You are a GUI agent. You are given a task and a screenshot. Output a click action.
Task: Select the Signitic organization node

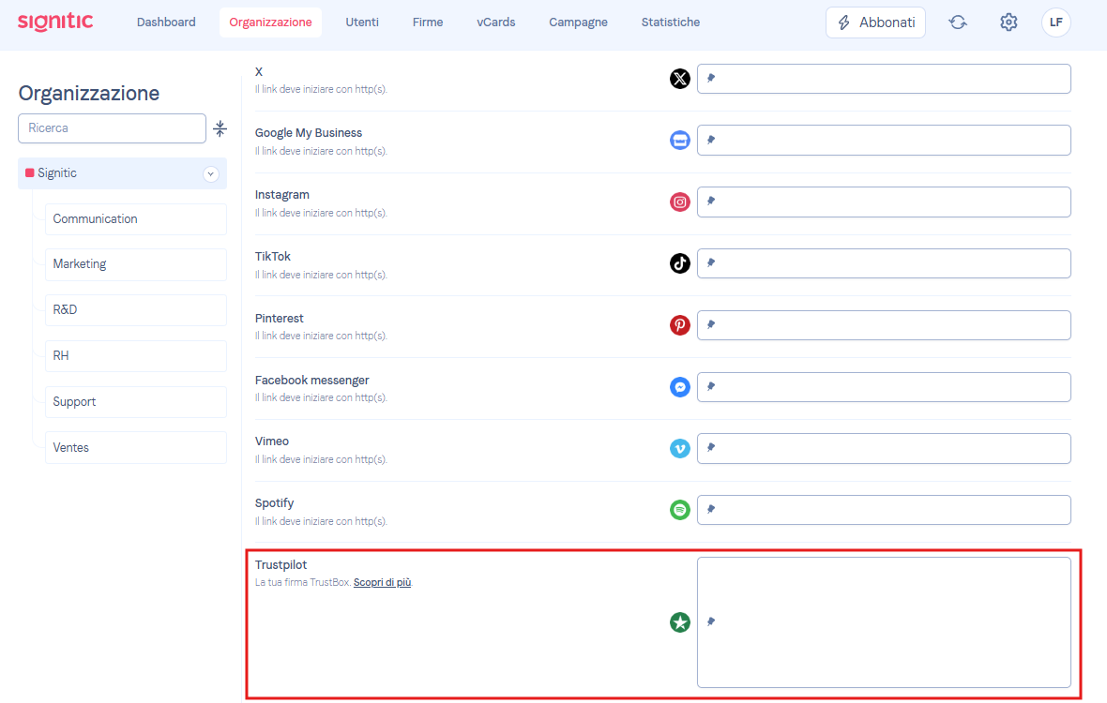122,173
